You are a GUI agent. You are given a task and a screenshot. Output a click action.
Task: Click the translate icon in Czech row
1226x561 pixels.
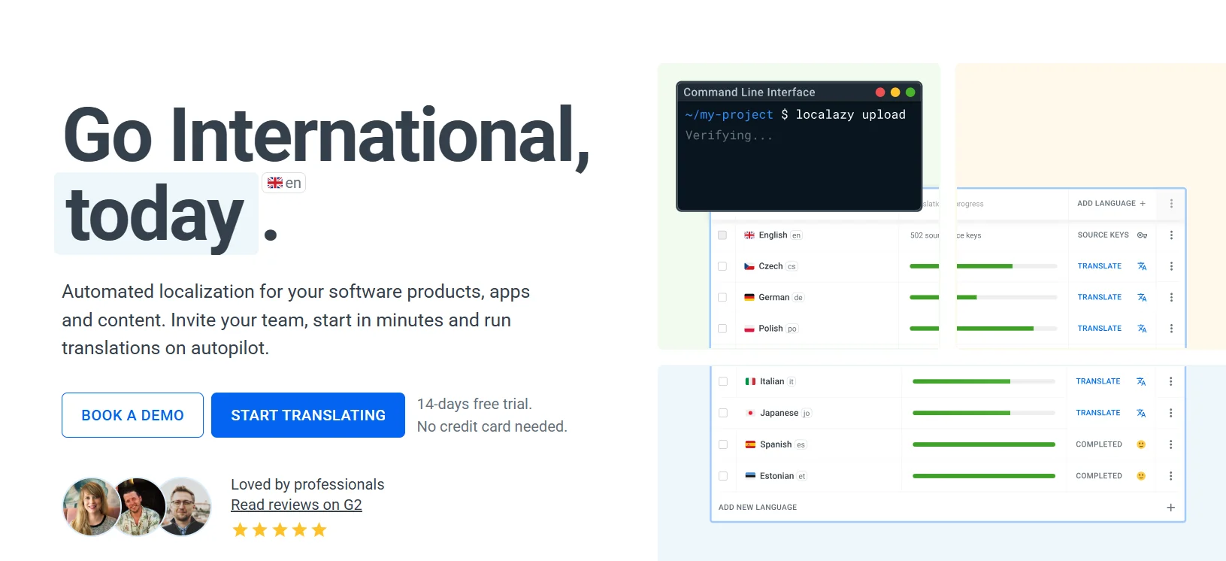(x=1142, y=266)
